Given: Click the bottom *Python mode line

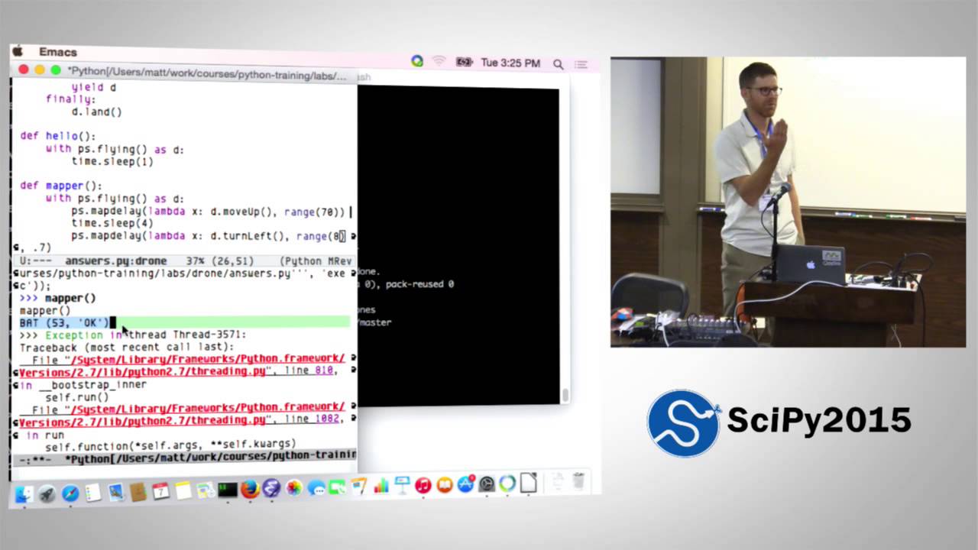Looking at the screenshot, I should pos(183,456).
